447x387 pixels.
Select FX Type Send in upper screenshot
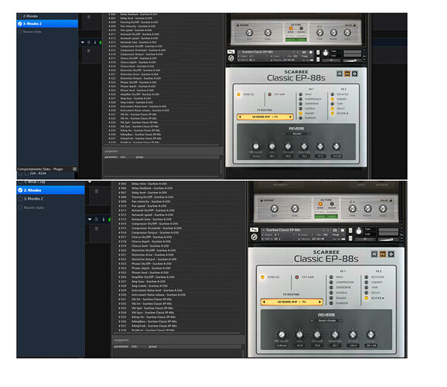point(291,29)
